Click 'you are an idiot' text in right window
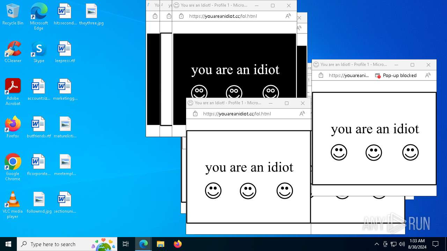 pyautogui.click(x=375, y=129)
